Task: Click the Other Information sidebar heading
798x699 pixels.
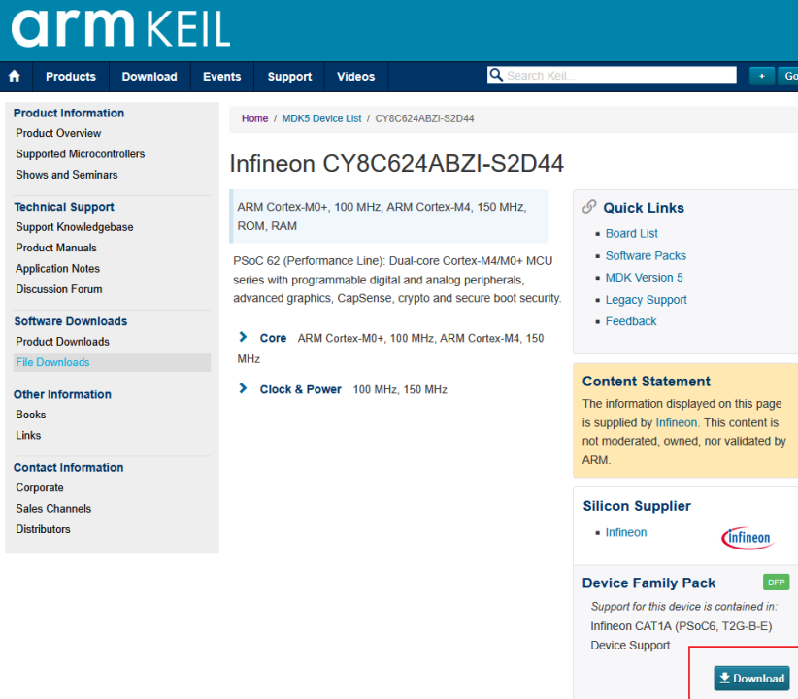Action: tap(62, 394)
